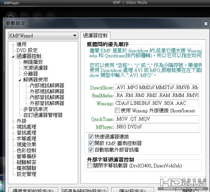Viewport: 210px width, 192px height.
Task: Expand the 音訊處理 tree node
Action: click(13, 133)
